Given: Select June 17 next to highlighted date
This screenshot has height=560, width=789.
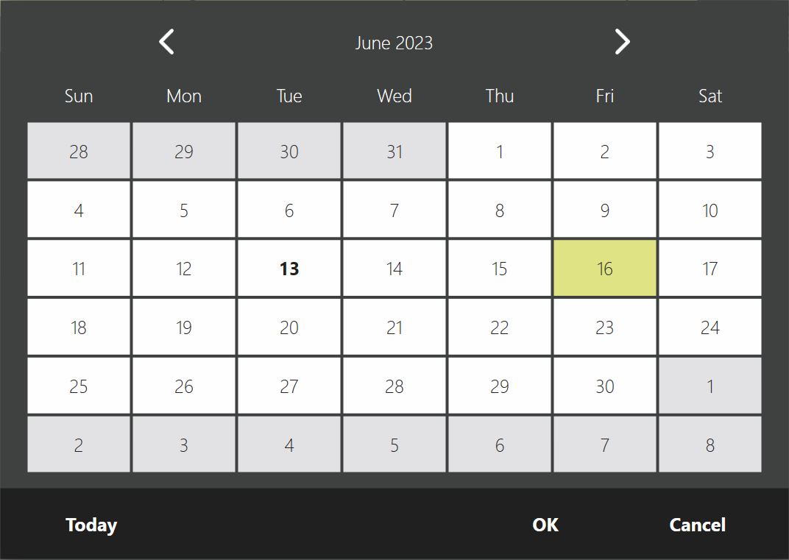Looking at the screenshot, I should click(x=710, y=268).
